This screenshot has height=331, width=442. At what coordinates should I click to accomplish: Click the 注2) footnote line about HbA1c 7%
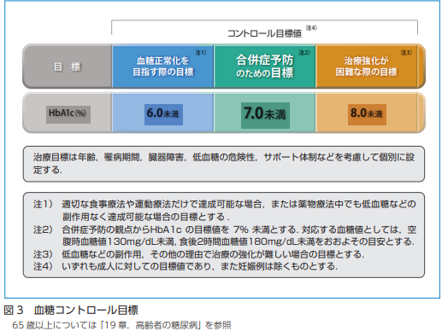coord(225,235)
